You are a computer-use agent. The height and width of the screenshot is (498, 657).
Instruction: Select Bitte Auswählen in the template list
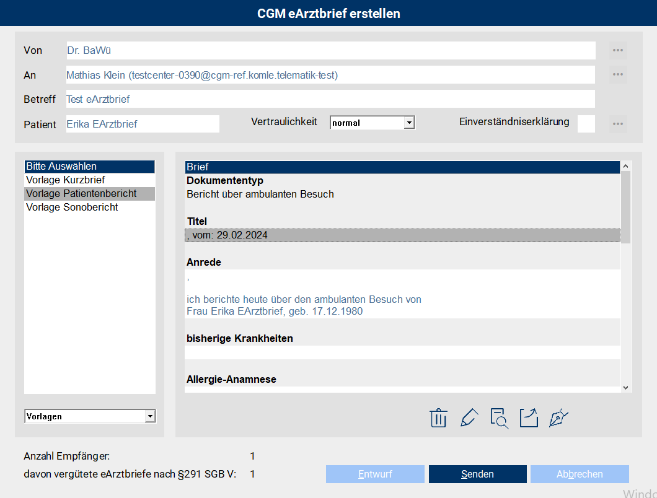click(x=90, y=166)
